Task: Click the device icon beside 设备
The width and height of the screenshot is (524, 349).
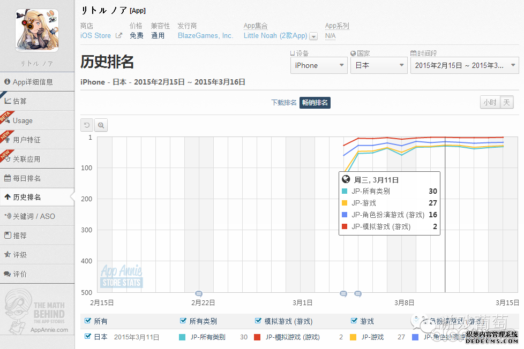Action: pos(293,54)
